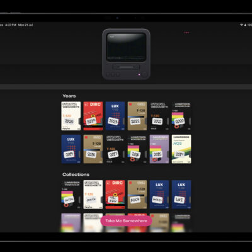The width and height of the screenshot is (252, 252).
Task: Choose the gold T-120 2022 tape
Action: point(137,116)
